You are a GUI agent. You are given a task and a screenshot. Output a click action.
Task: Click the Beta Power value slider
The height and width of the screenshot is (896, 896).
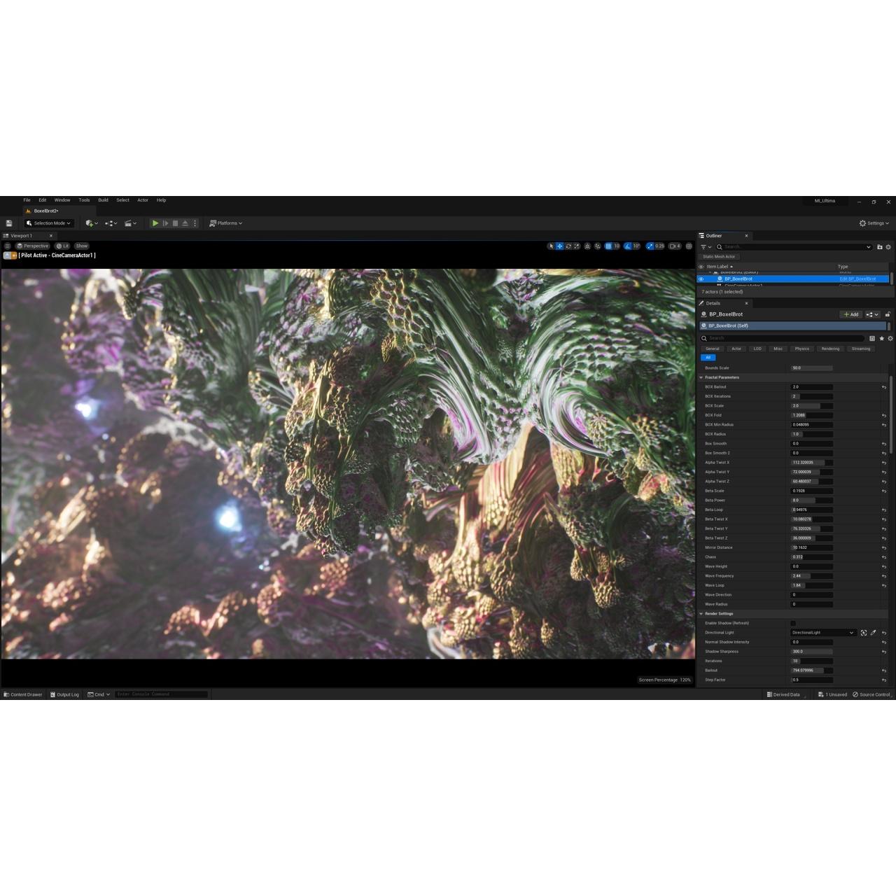tap(812, 500)
